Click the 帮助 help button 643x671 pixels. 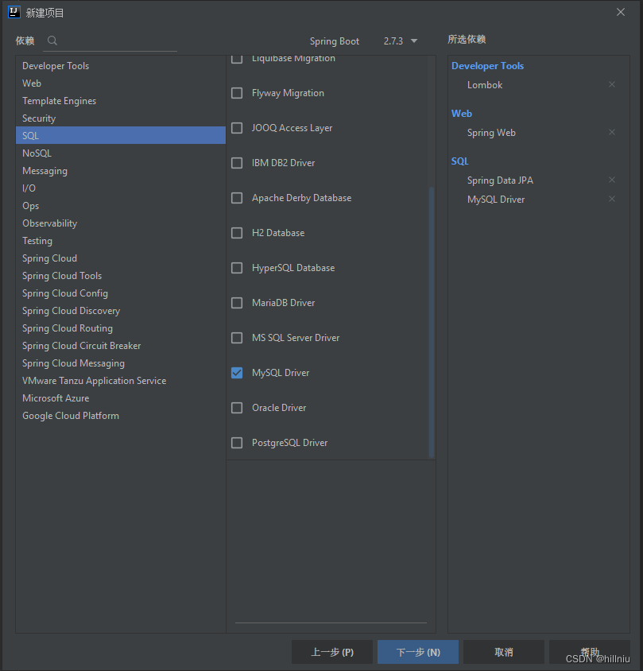click(x=590, y=652)
